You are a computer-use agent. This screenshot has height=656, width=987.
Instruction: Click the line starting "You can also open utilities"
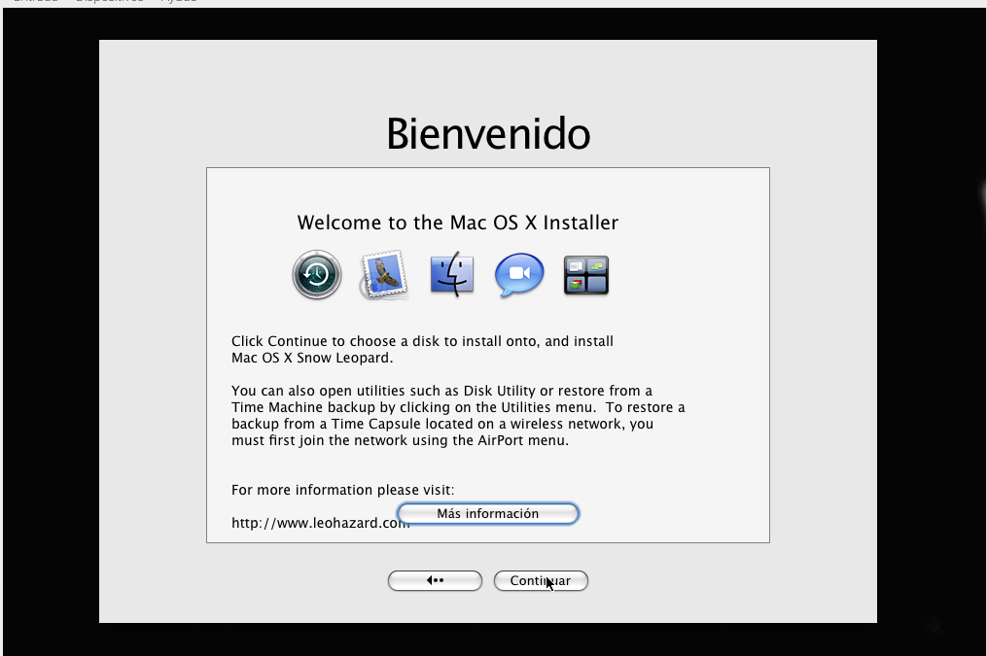click(x=441, y=391)
